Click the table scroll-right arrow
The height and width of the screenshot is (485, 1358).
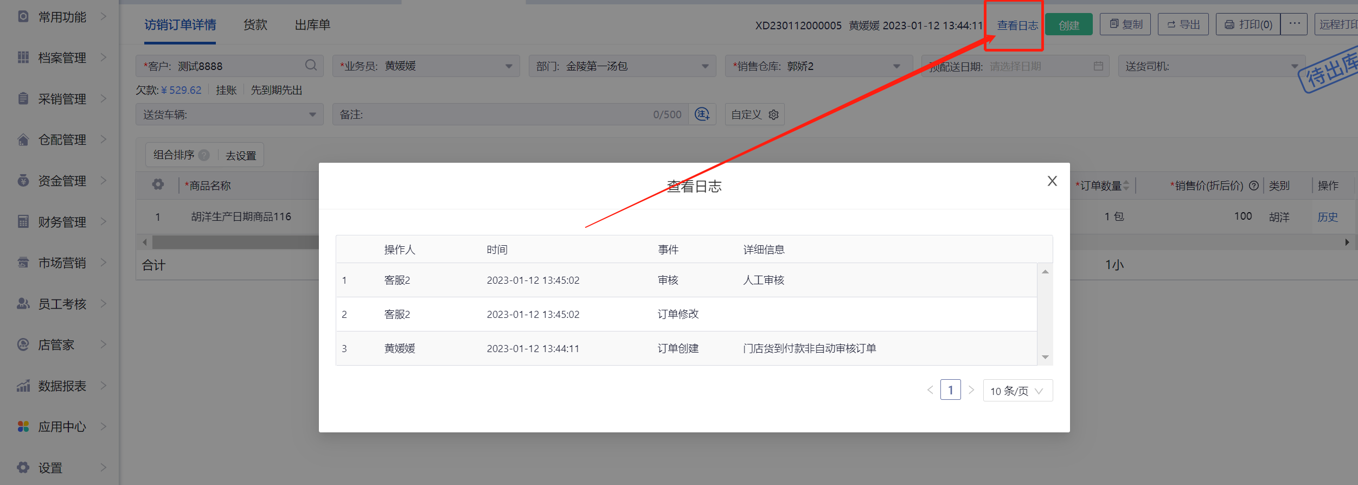(x=1347, y=242)
